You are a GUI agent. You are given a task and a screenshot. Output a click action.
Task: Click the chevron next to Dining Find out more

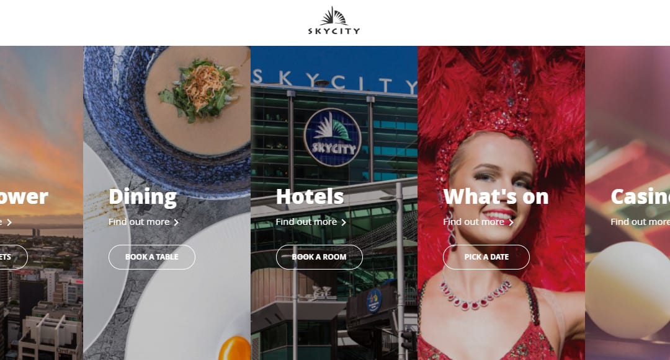176,222
